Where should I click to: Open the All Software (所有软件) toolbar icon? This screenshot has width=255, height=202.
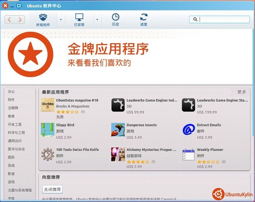[x=43, y=17]
